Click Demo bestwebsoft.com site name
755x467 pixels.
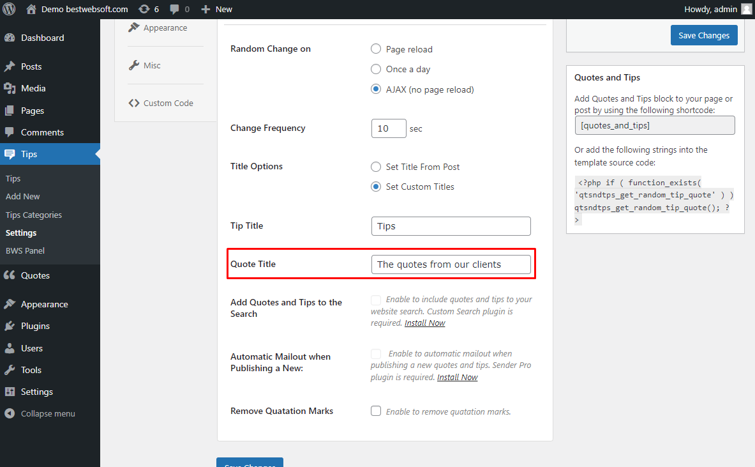(x=85, y=9)
